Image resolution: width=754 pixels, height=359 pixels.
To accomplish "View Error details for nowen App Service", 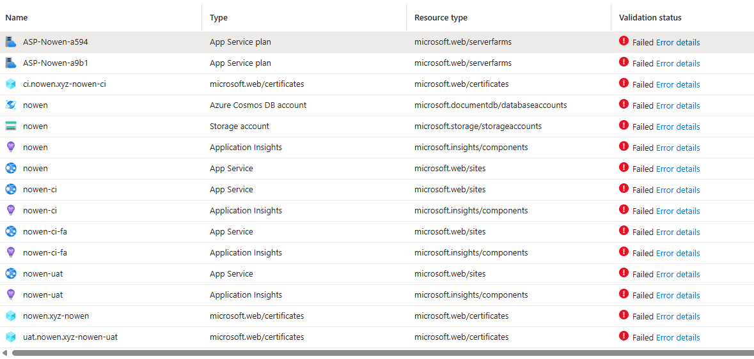I will 678,169.
